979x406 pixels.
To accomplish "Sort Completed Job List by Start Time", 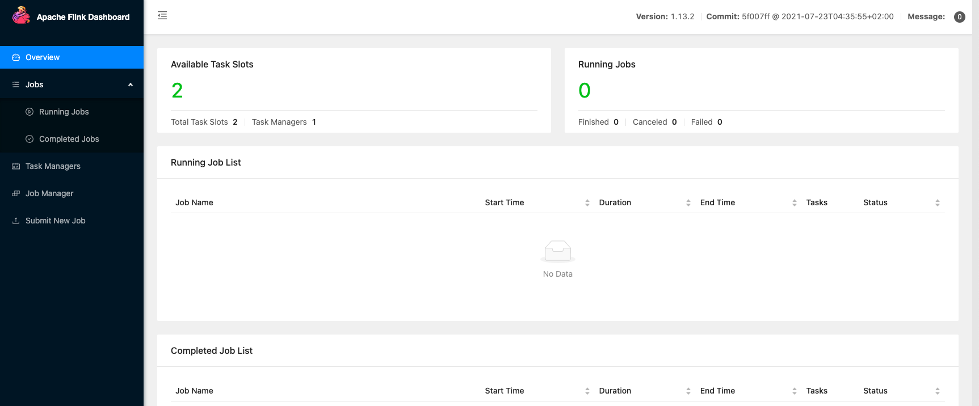I will point(587,391).
